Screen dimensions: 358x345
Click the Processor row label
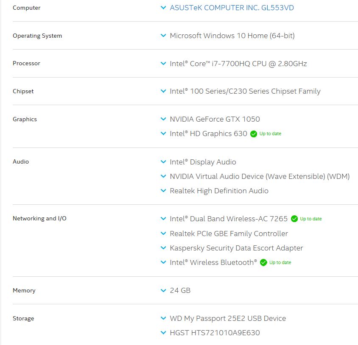(x=26, y=64)
